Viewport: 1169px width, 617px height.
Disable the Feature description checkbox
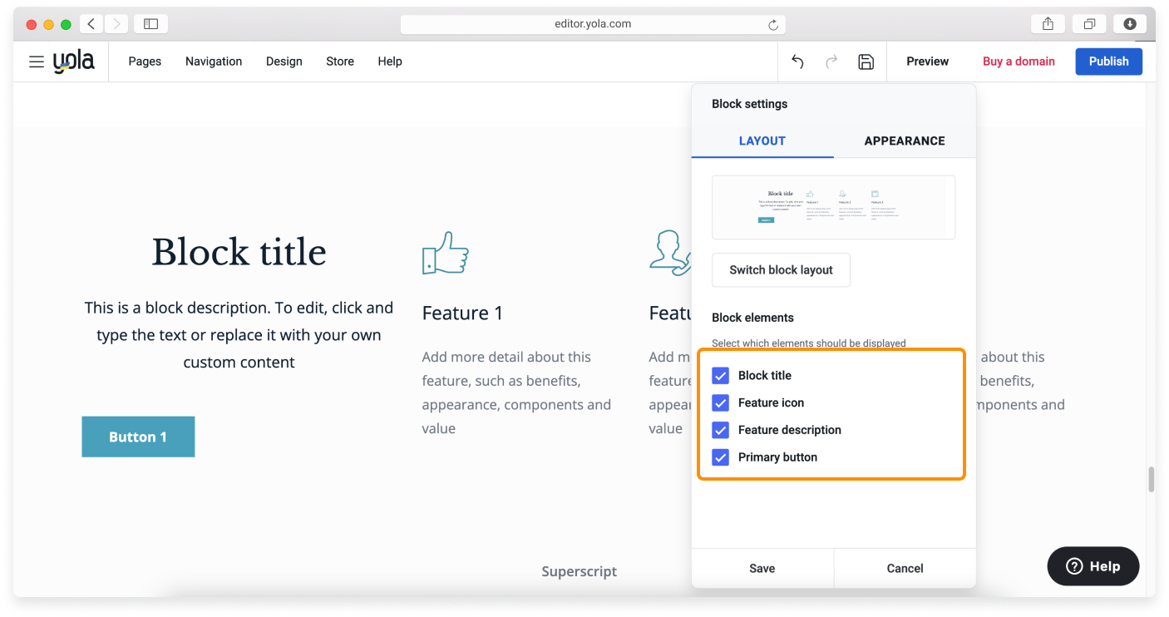click(721, 431)
